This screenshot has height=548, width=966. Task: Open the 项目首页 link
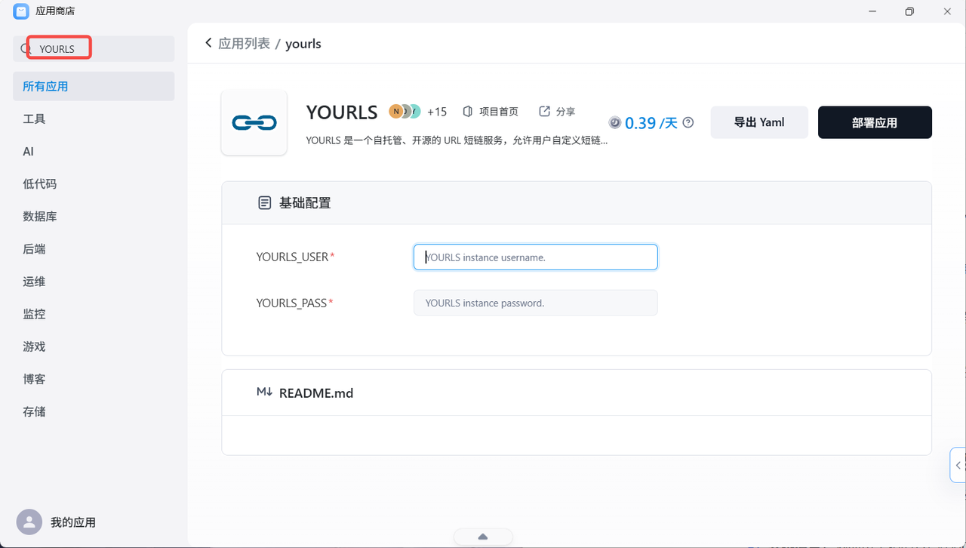(x=499, y=112)
